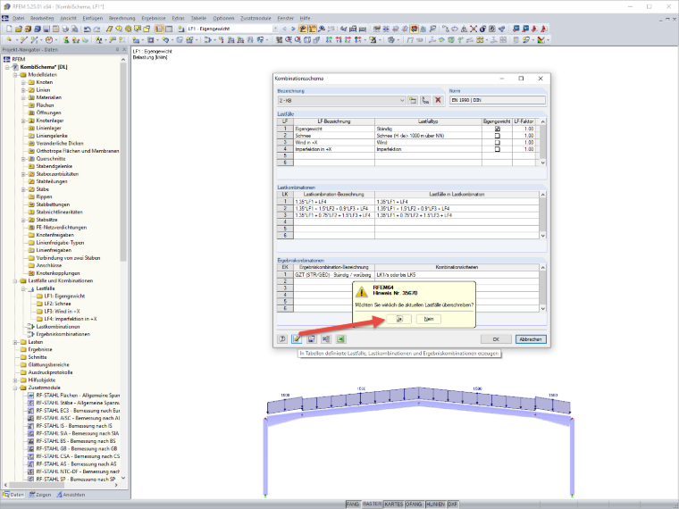The width and height of the screenshot is (679, 509).
Task: Toggle Eigengewicht checkbox for Schnee row
Action: [x=497, y=136]
